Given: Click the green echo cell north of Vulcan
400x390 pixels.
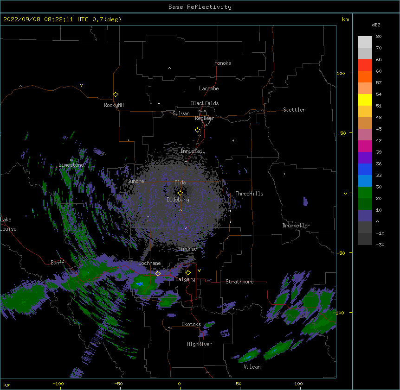Looking at the screenshot, I should [249, 356].
